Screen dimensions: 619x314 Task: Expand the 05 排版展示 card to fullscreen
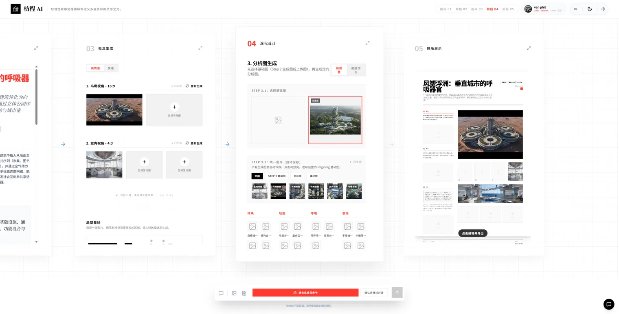click(529, 48)
